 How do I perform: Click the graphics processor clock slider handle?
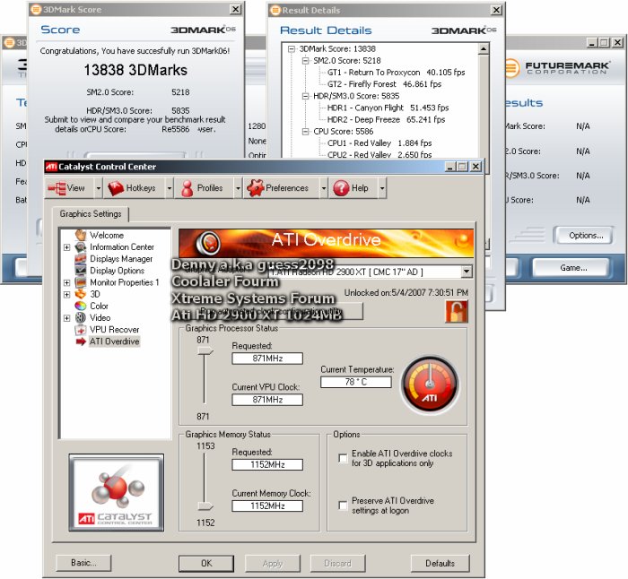pyautogui.click(x=205, y=352)
